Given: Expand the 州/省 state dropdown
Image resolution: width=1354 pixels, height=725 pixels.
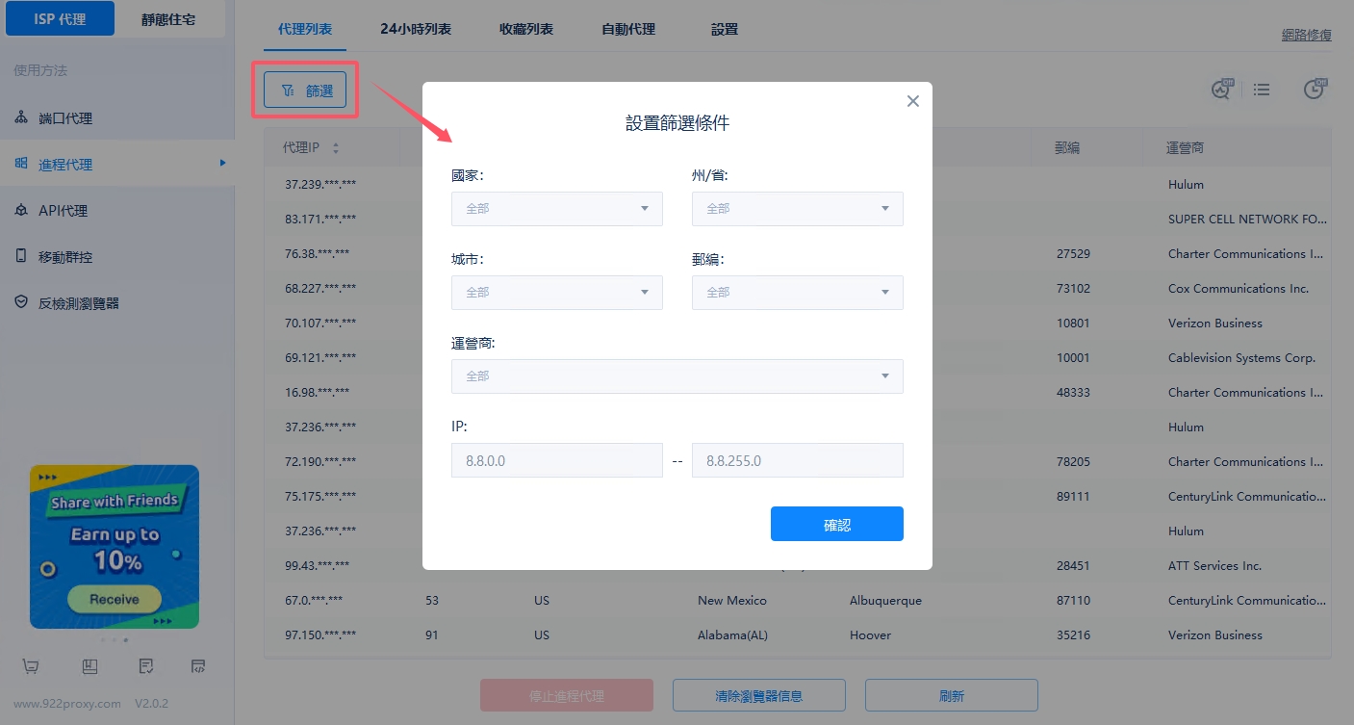Looking at the screenshot, I should point(797,209).
